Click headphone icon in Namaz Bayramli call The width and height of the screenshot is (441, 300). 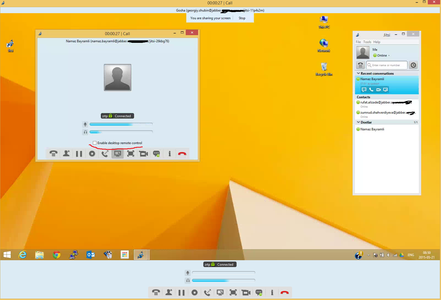[x=85, y=132]
